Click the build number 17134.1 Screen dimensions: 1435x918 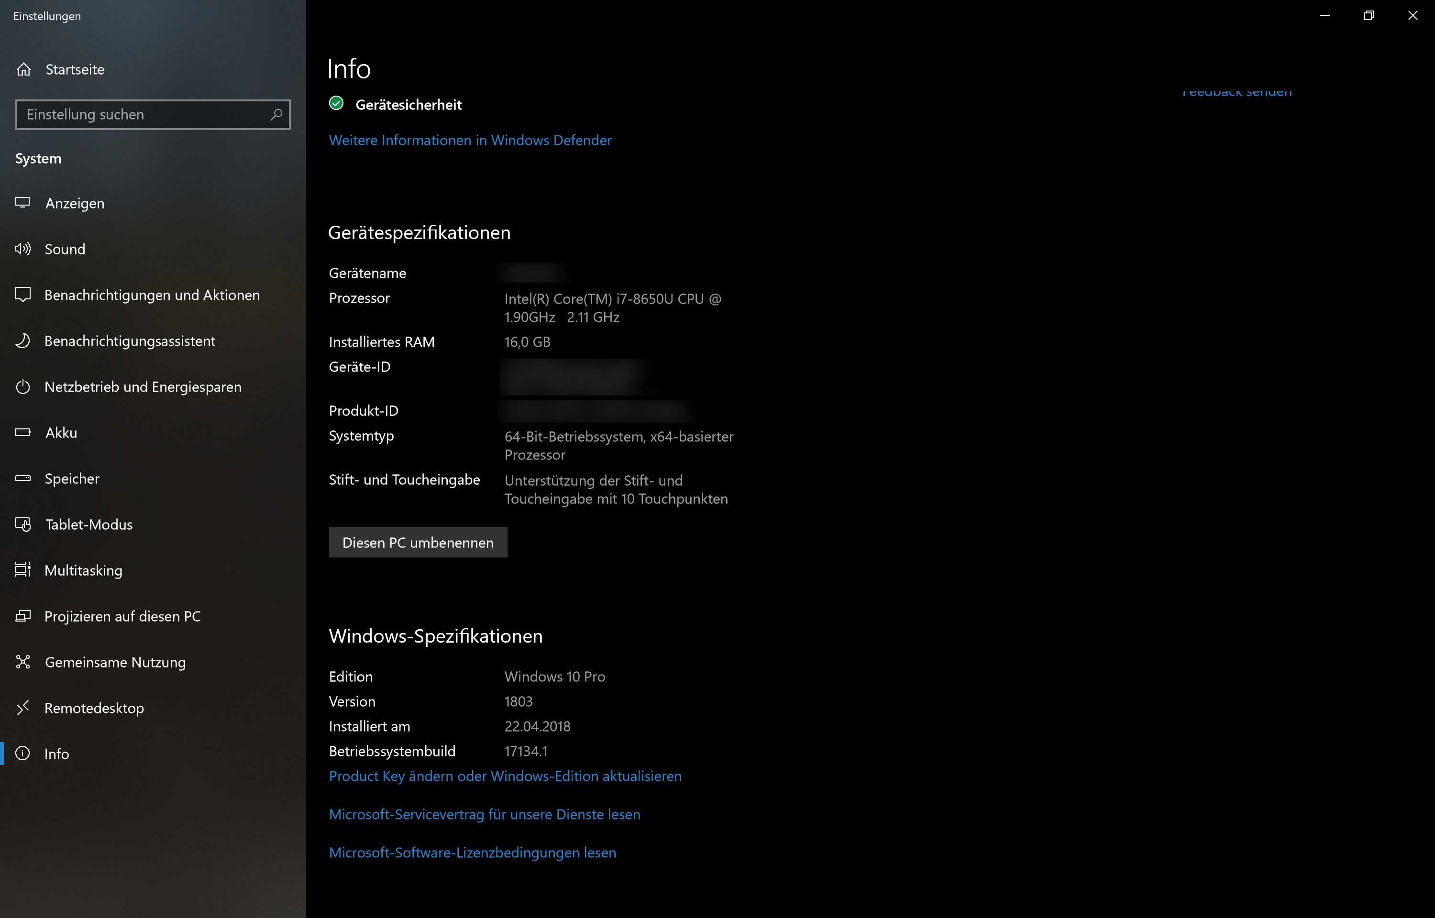pyautogui.click(x=526, y=752)
